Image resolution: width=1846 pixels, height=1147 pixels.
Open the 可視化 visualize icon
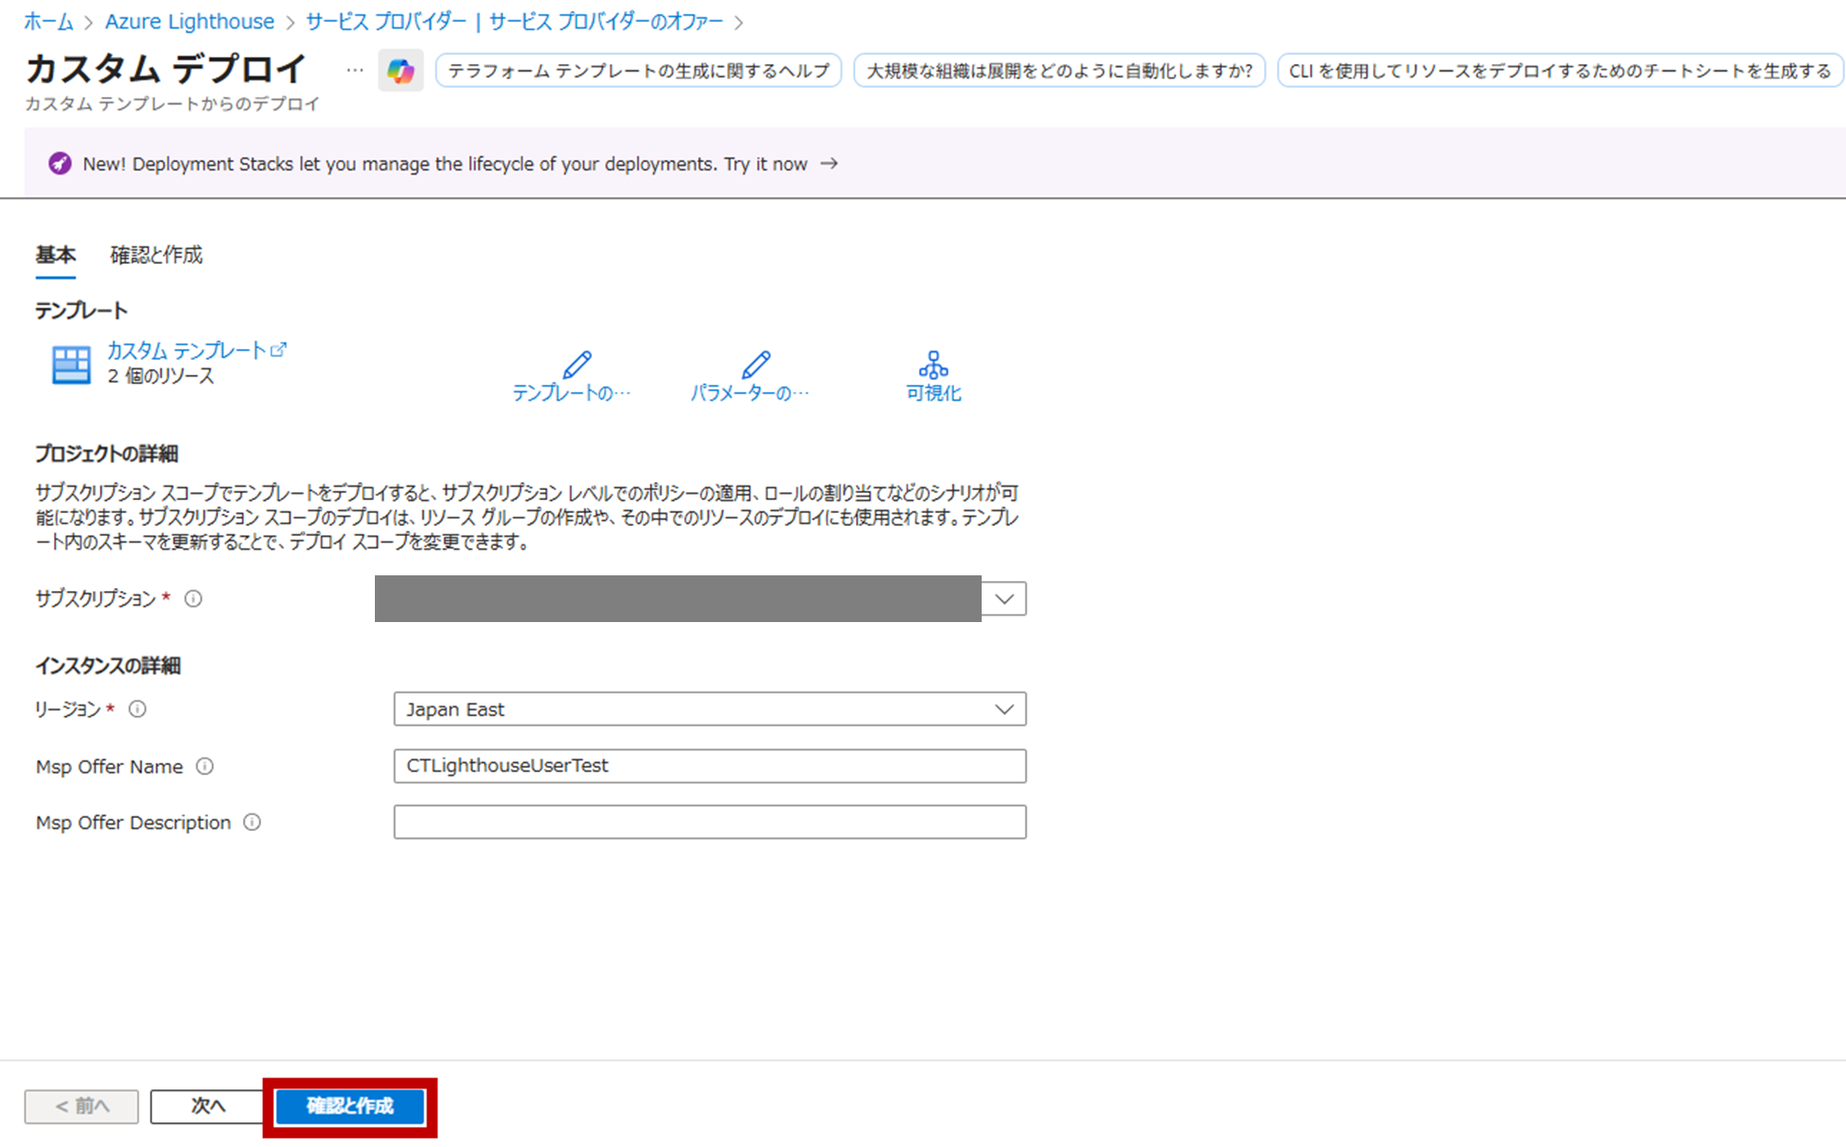click(933, 365)
